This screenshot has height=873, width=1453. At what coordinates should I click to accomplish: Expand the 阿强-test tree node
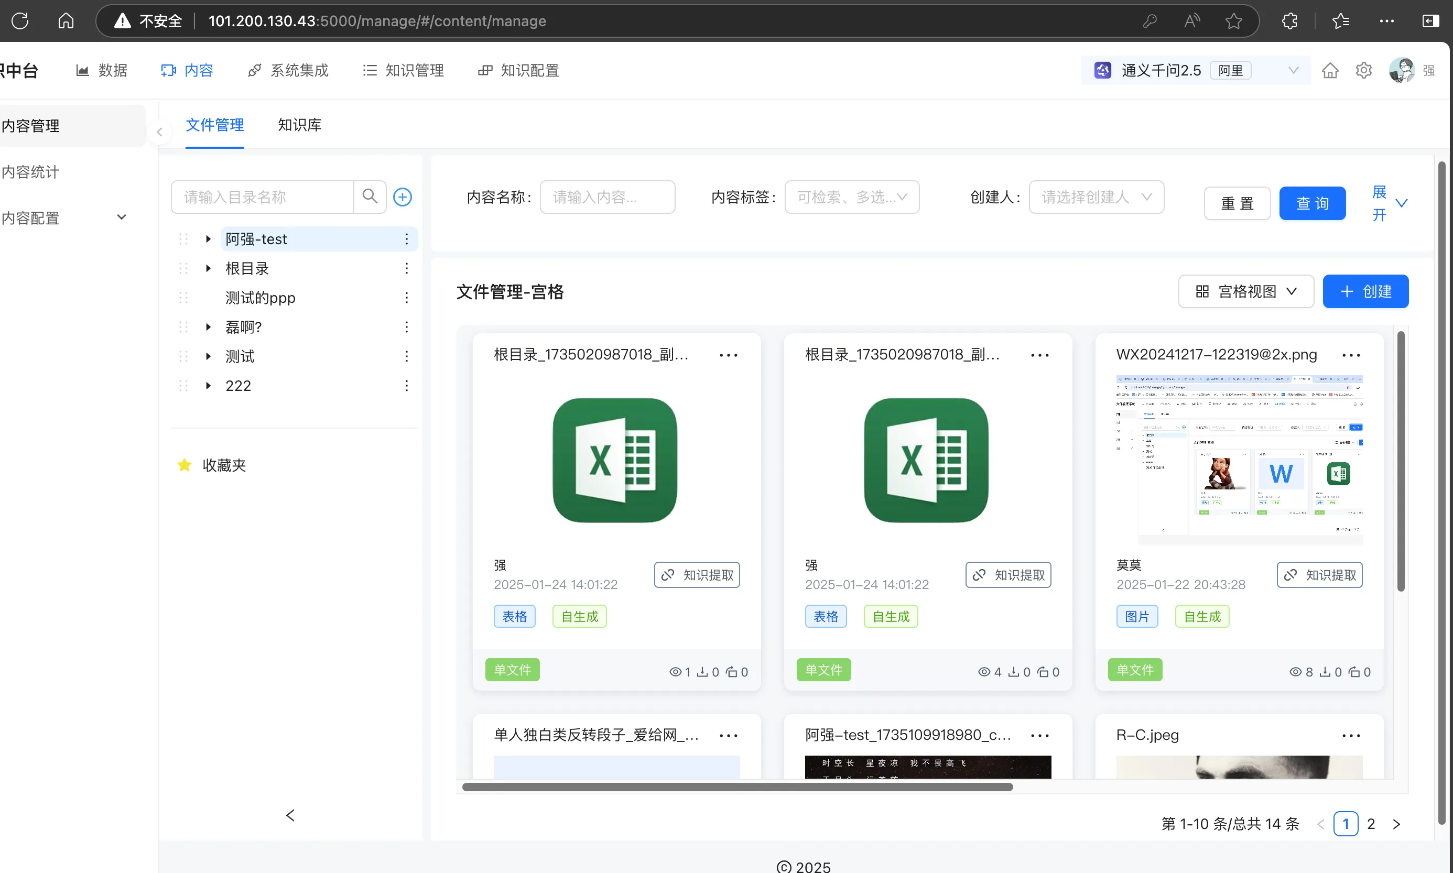pos(208,239)
